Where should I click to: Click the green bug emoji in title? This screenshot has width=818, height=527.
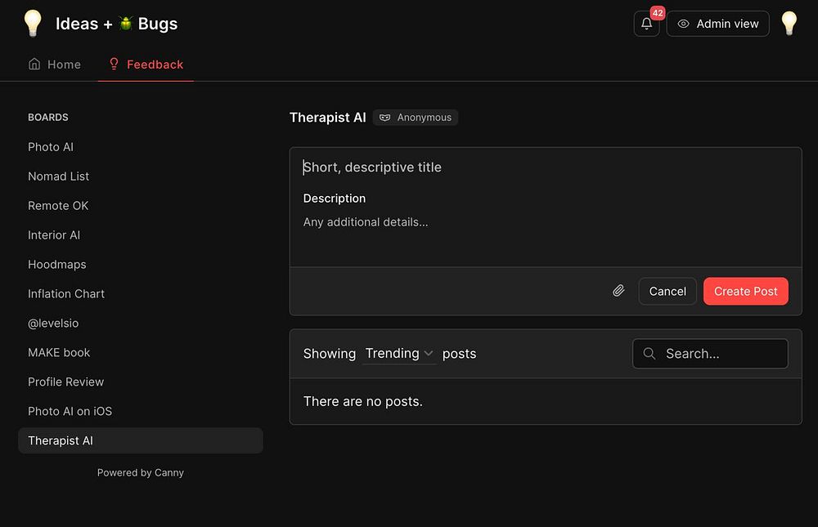tap(125, 24)
